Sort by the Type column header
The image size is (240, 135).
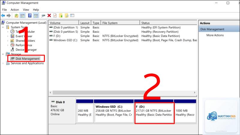click(x=96, y=23)
